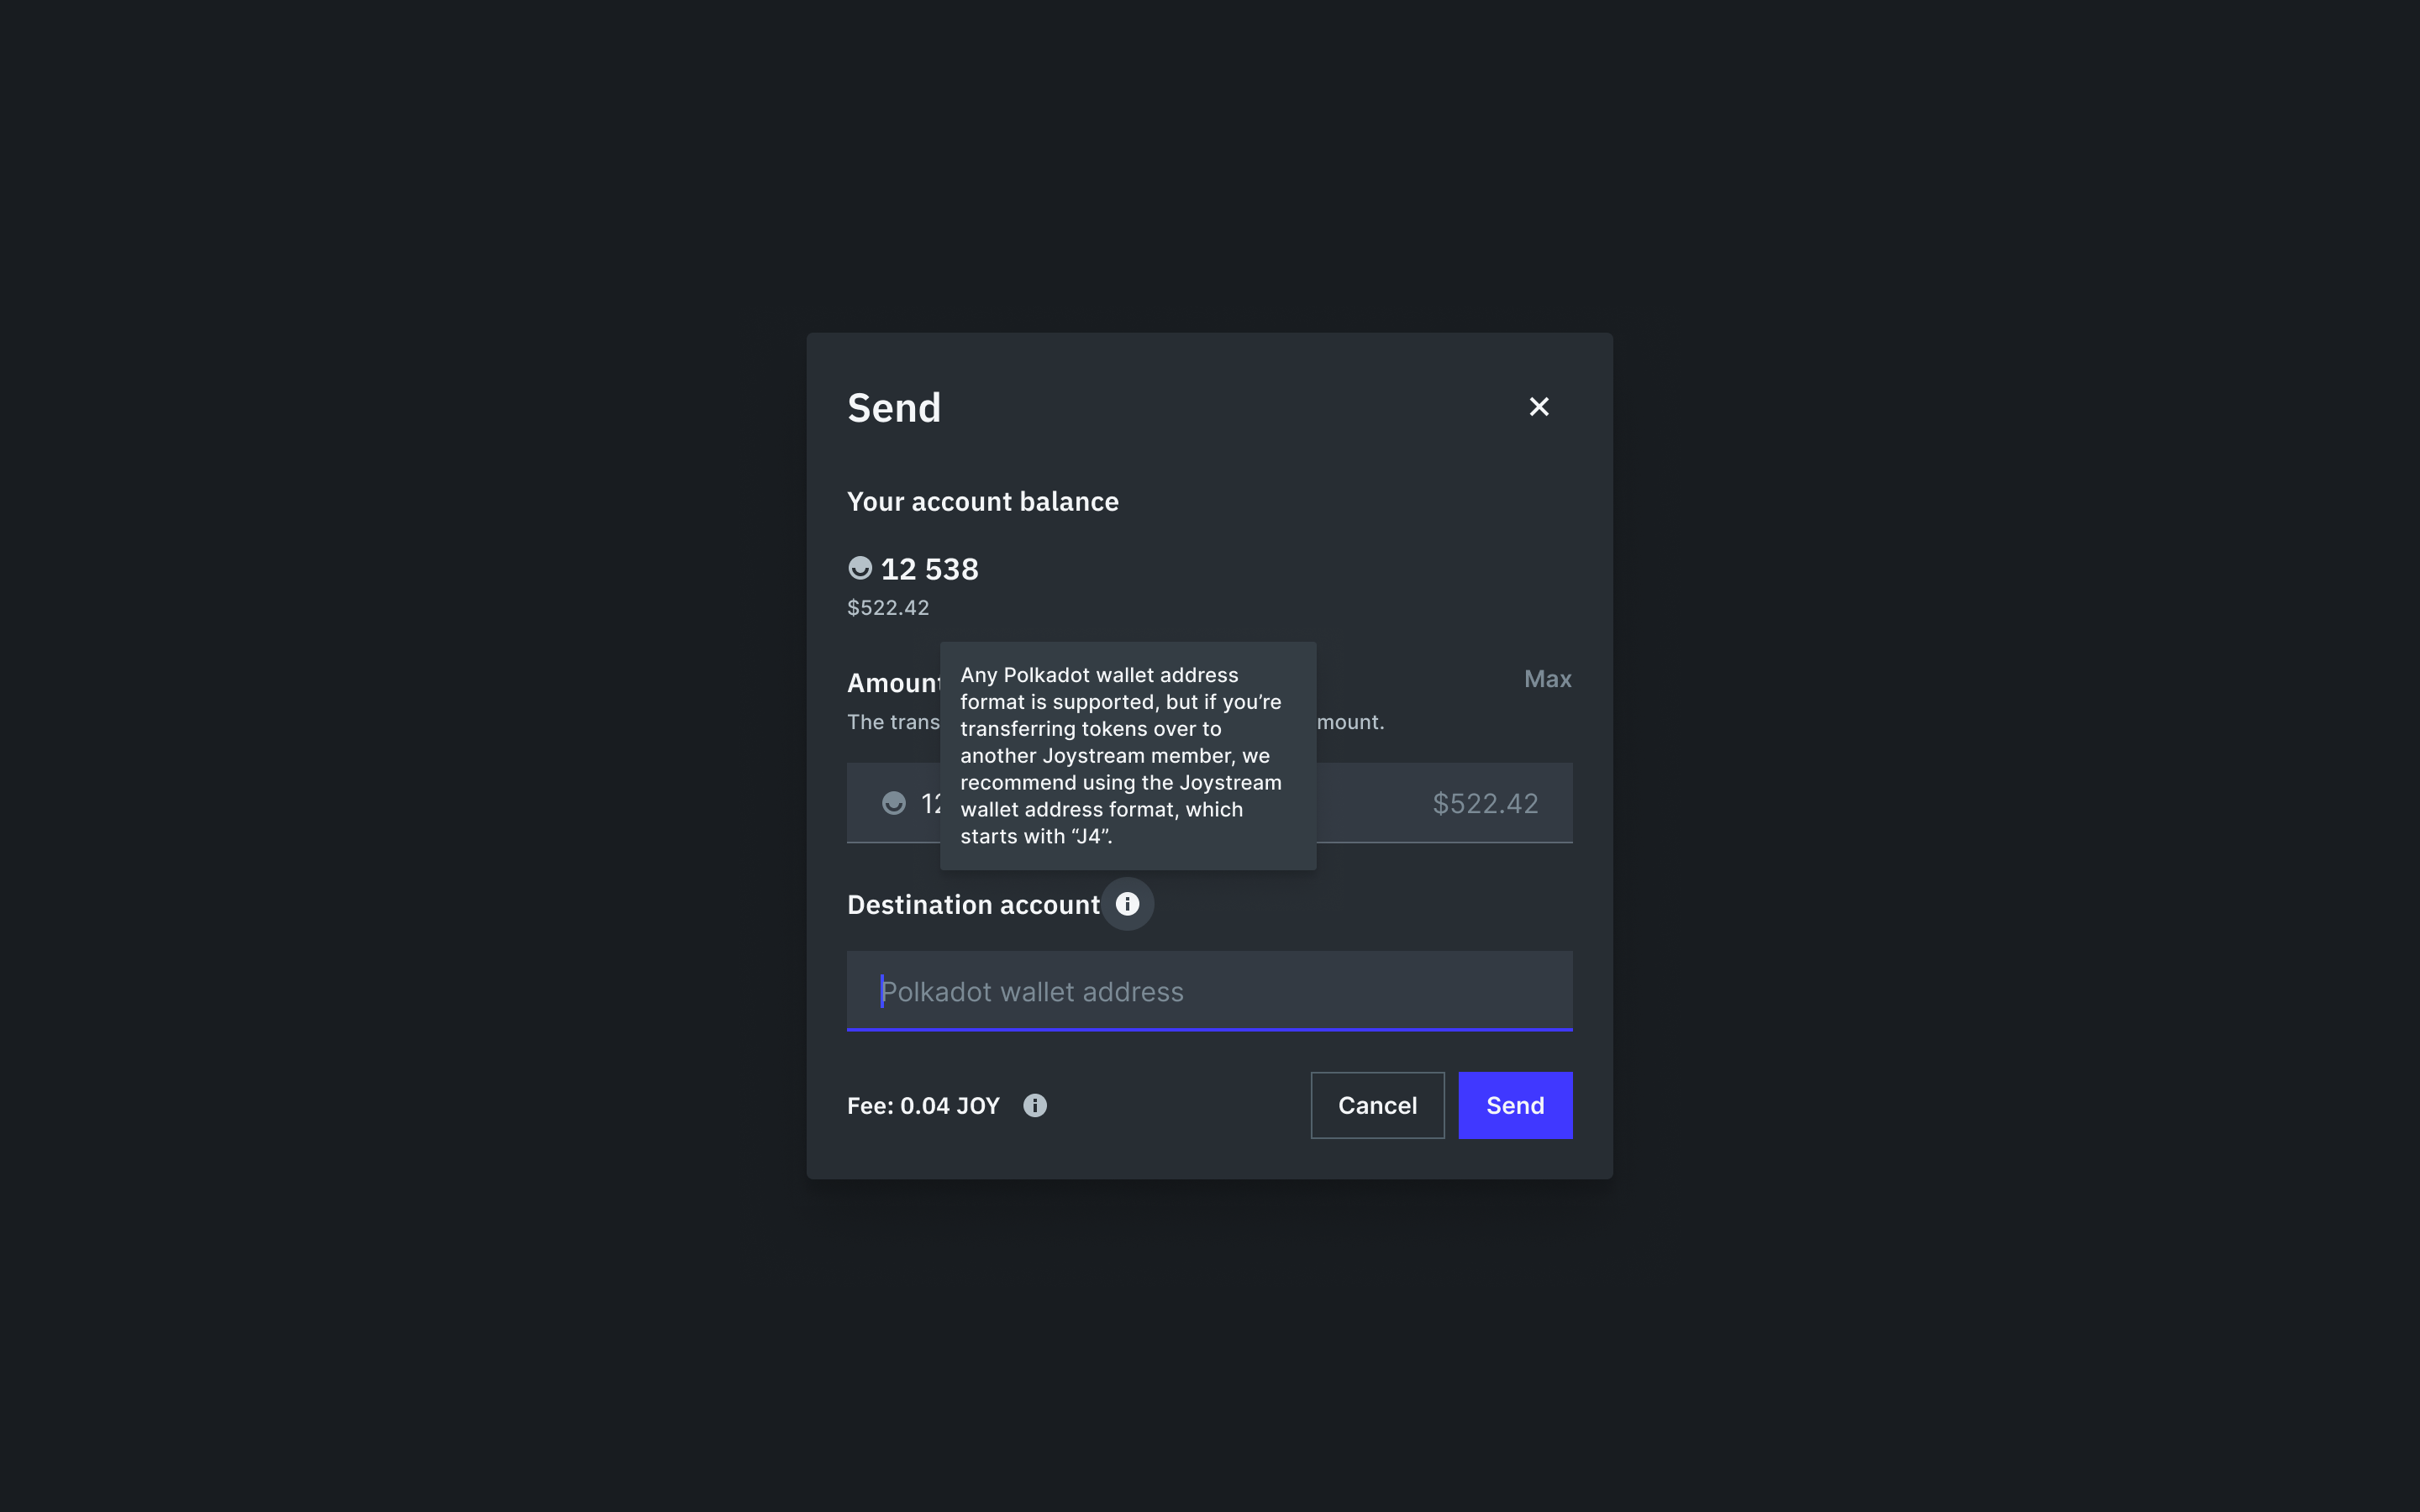Click the Your account balance heading

pyautogui.click(x=983, y=501)
